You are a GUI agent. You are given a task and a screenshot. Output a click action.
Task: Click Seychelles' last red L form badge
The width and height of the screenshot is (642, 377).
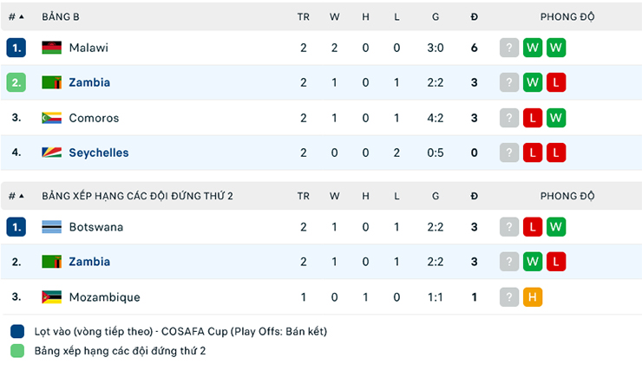point(556,153)
